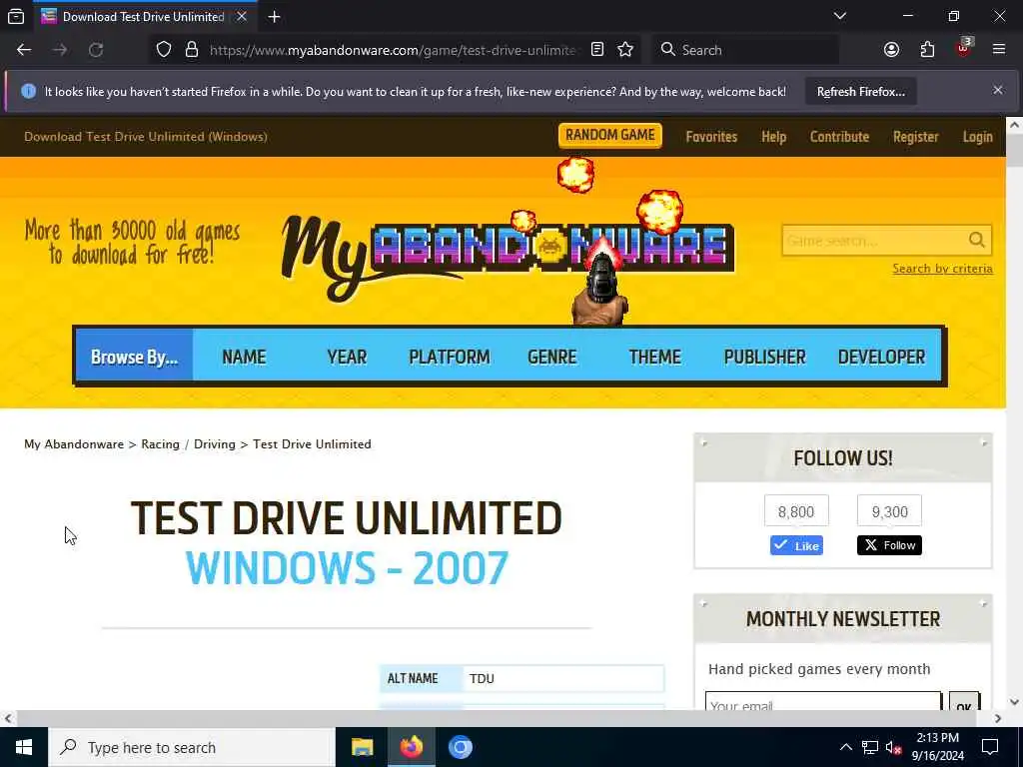Click the 9,300 followers counter

click(x=889, y=511)
